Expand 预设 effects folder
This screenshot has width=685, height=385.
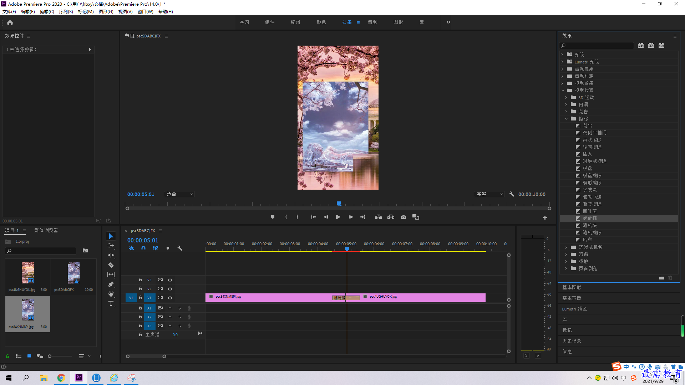562,55
